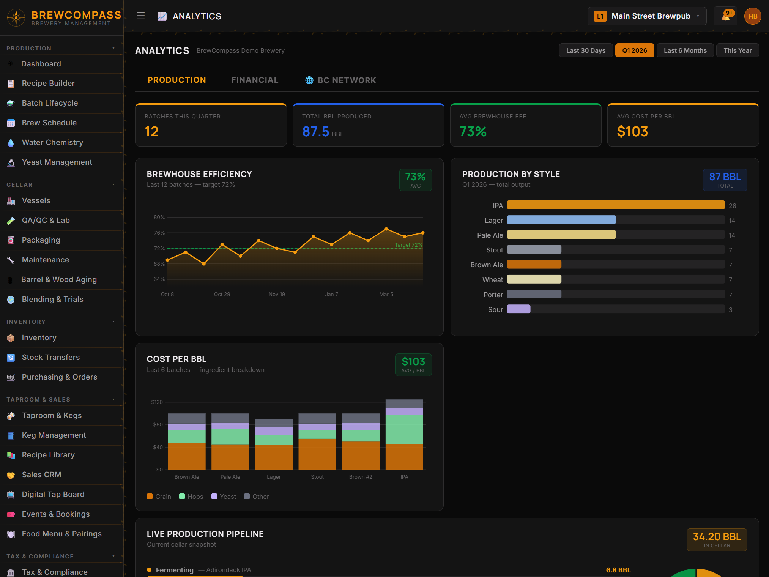Image resolution: width=769 pixels, height=577 pixels.
Task: Select the Last 30 Days range
Action: (x=586, y=50)
